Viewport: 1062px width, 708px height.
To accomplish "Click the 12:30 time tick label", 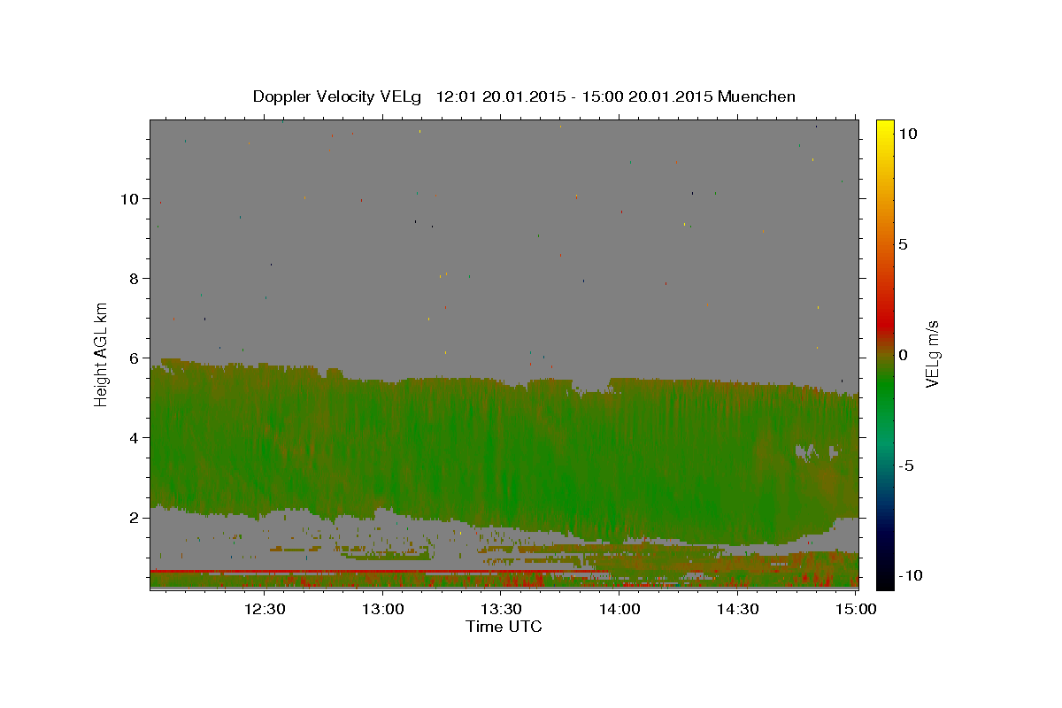I will point(265,609).
